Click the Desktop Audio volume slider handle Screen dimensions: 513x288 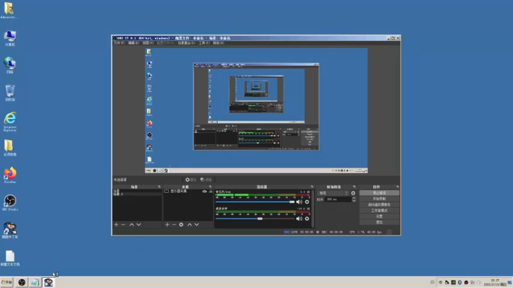(x=260, y=218)
